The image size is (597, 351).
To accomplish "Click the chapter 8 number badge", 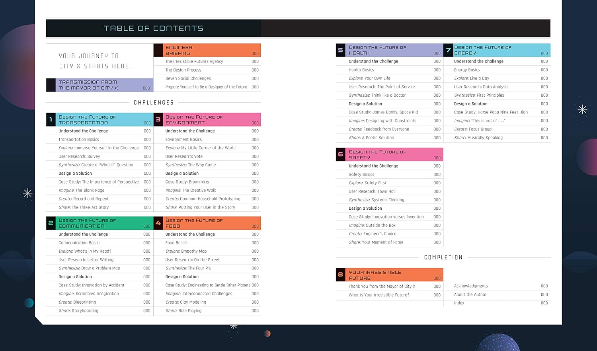I will tap(340, 275).
